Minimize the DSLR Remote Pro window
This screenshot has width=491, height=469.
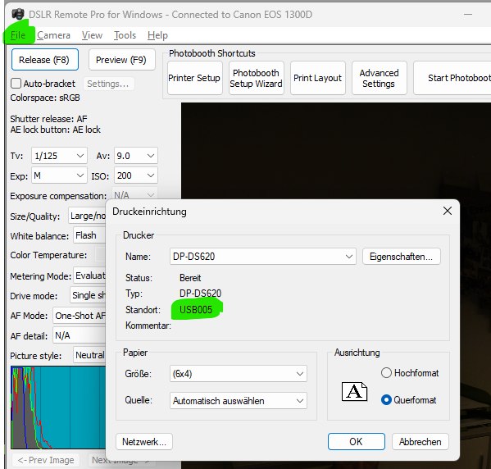(x=468, y=14)
